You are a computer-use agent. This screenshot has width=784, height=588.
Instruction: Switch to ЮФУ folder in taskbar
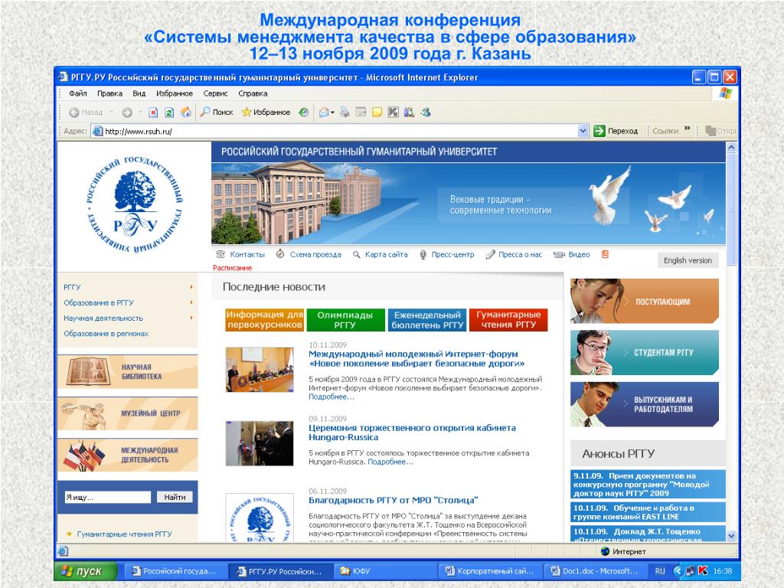point(384,571)
